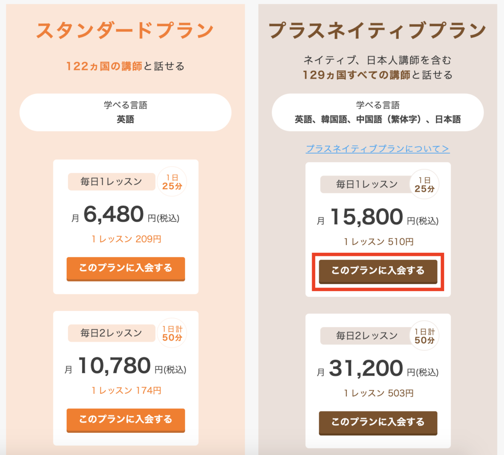Image resolution: width=504 pixels, height=455 pixels.
Task: Select Standard plan 毎日1レッスン label
Action: [111, 182]
